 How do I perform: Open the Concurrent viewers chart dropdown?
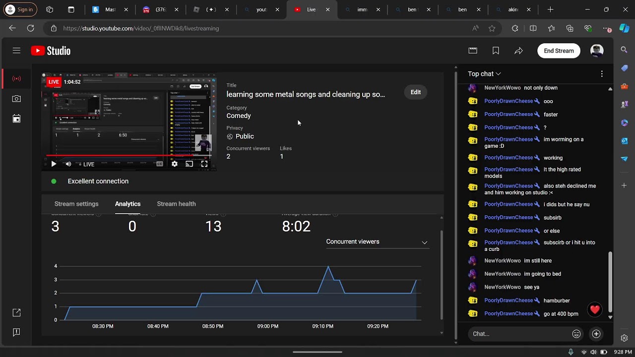point(377,242)
